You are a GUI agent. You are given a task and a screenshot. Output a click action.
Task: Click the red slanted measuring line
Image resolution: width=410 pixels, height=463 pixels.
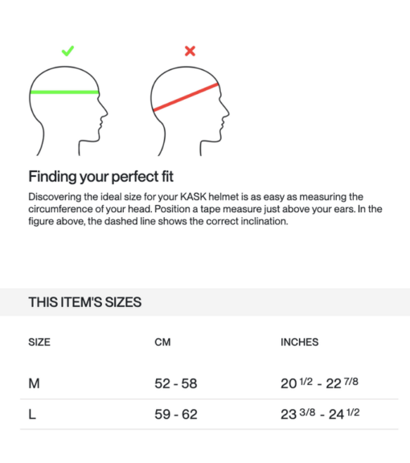pyautogui.click(x=186, y=97)
